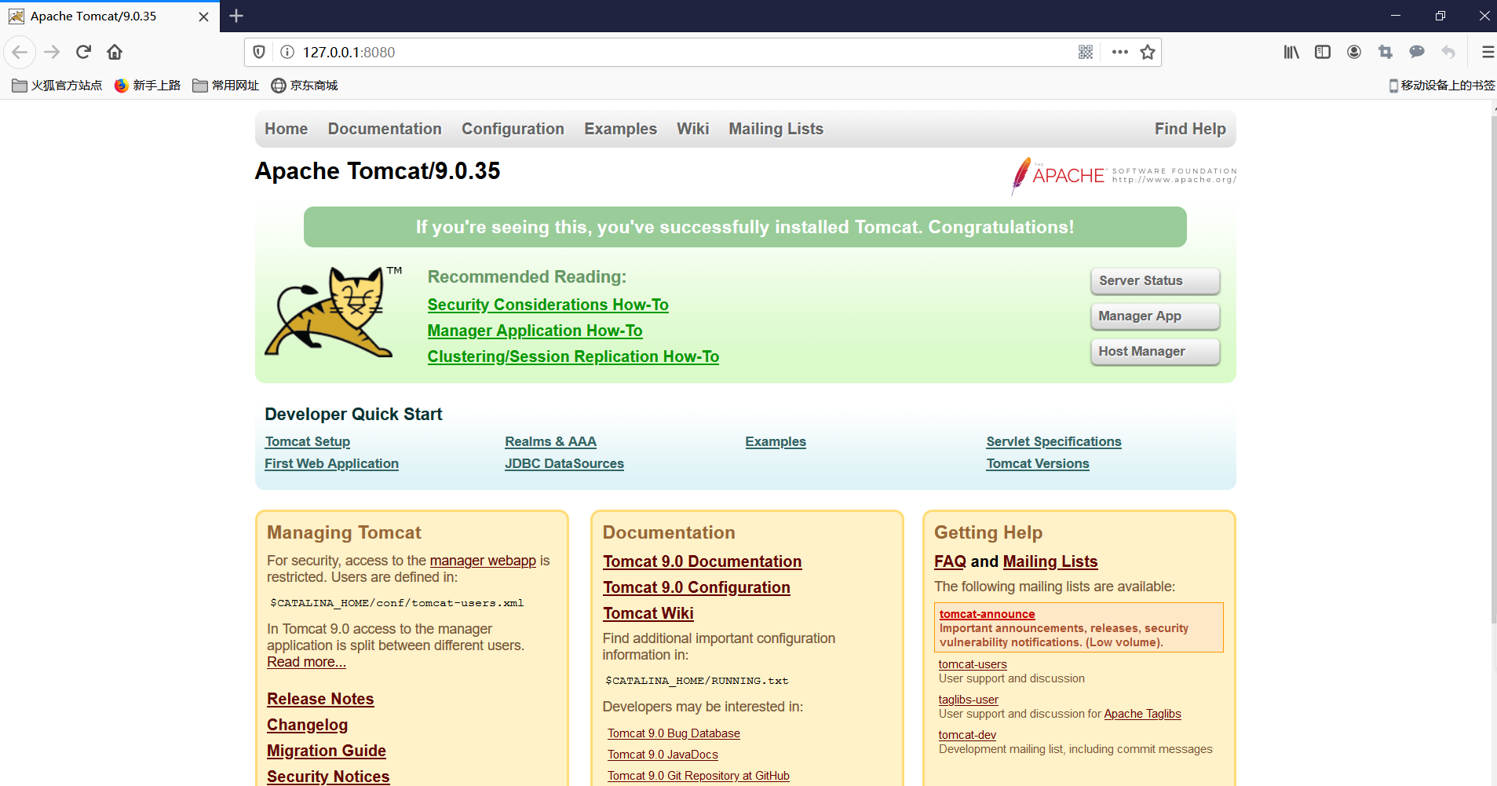Open the manager webapp link
The width and height of the screenshot is (1497, 786).
click(x=483, y=561)
